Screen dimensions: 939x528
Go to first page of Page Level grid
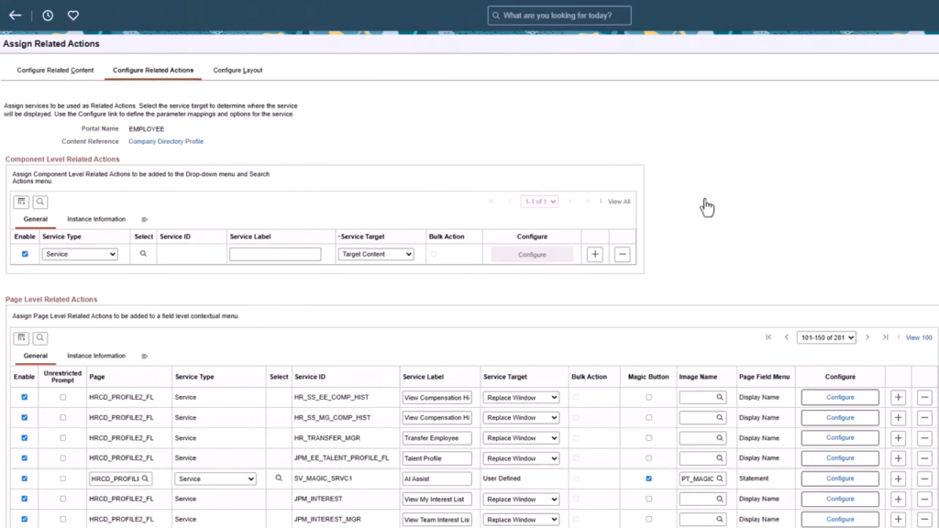point(768,337)
